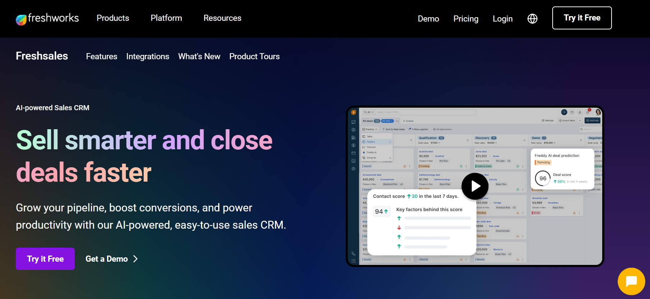The width and height of the screenshot is (650, 299).
Task: Open the Pricing page
Action: click(x=466, y=19)
